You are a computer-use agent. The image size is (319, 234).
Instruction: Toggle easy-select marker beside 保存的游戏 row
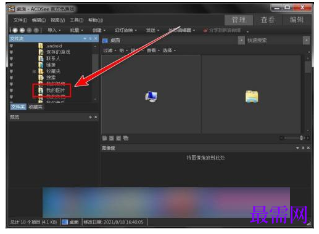12,52
